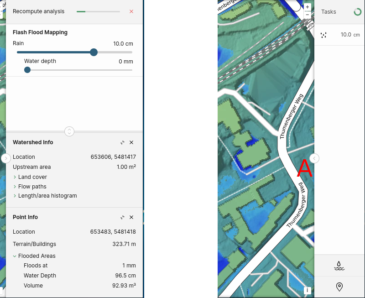Cancel the Recompute analysis progress

point(131,11)
